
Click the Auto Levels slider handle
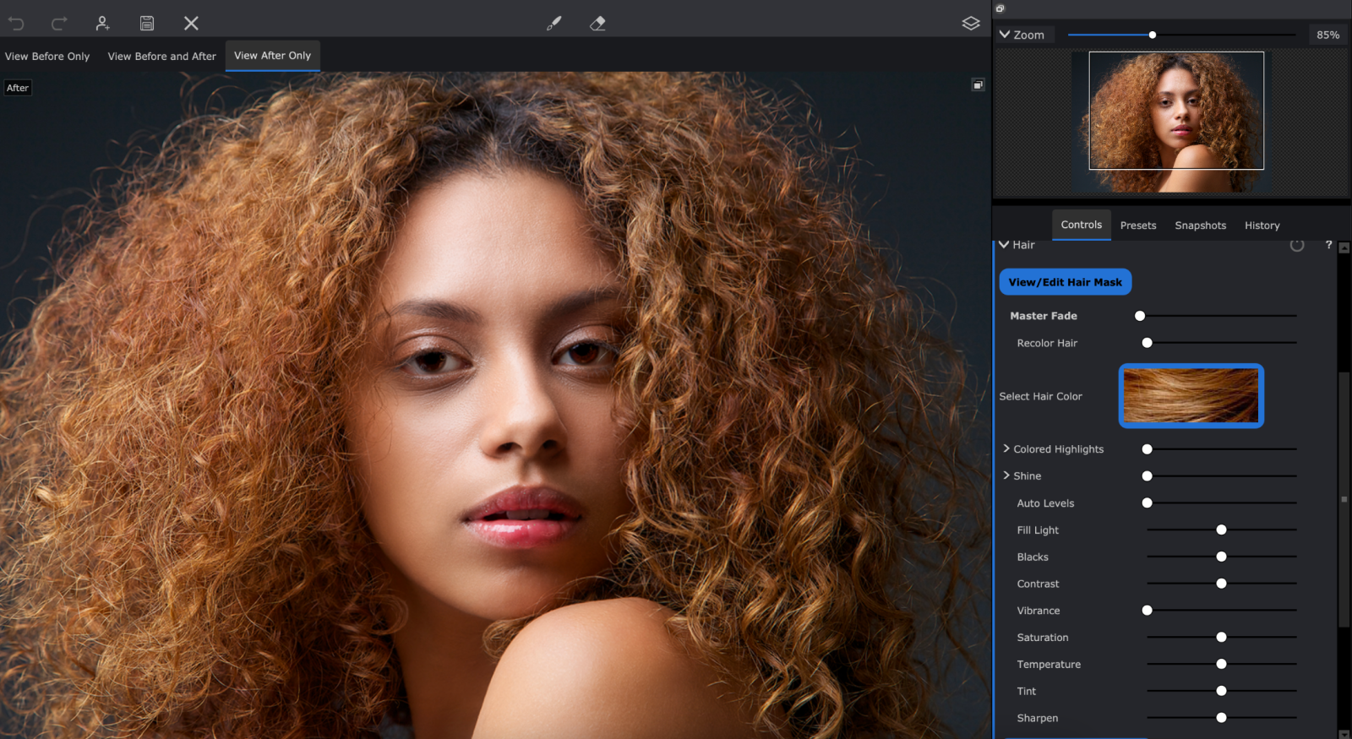point(1147,503)
